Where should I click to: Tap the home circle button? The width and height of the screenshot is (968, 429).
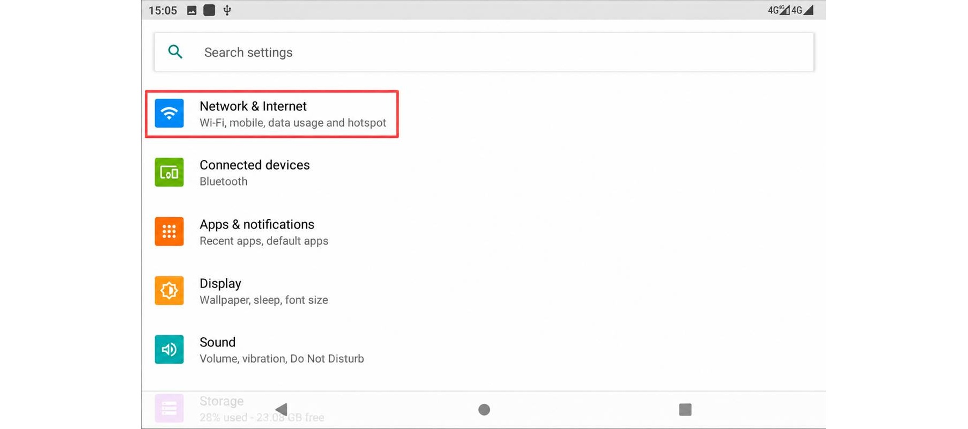coord(484,410)
